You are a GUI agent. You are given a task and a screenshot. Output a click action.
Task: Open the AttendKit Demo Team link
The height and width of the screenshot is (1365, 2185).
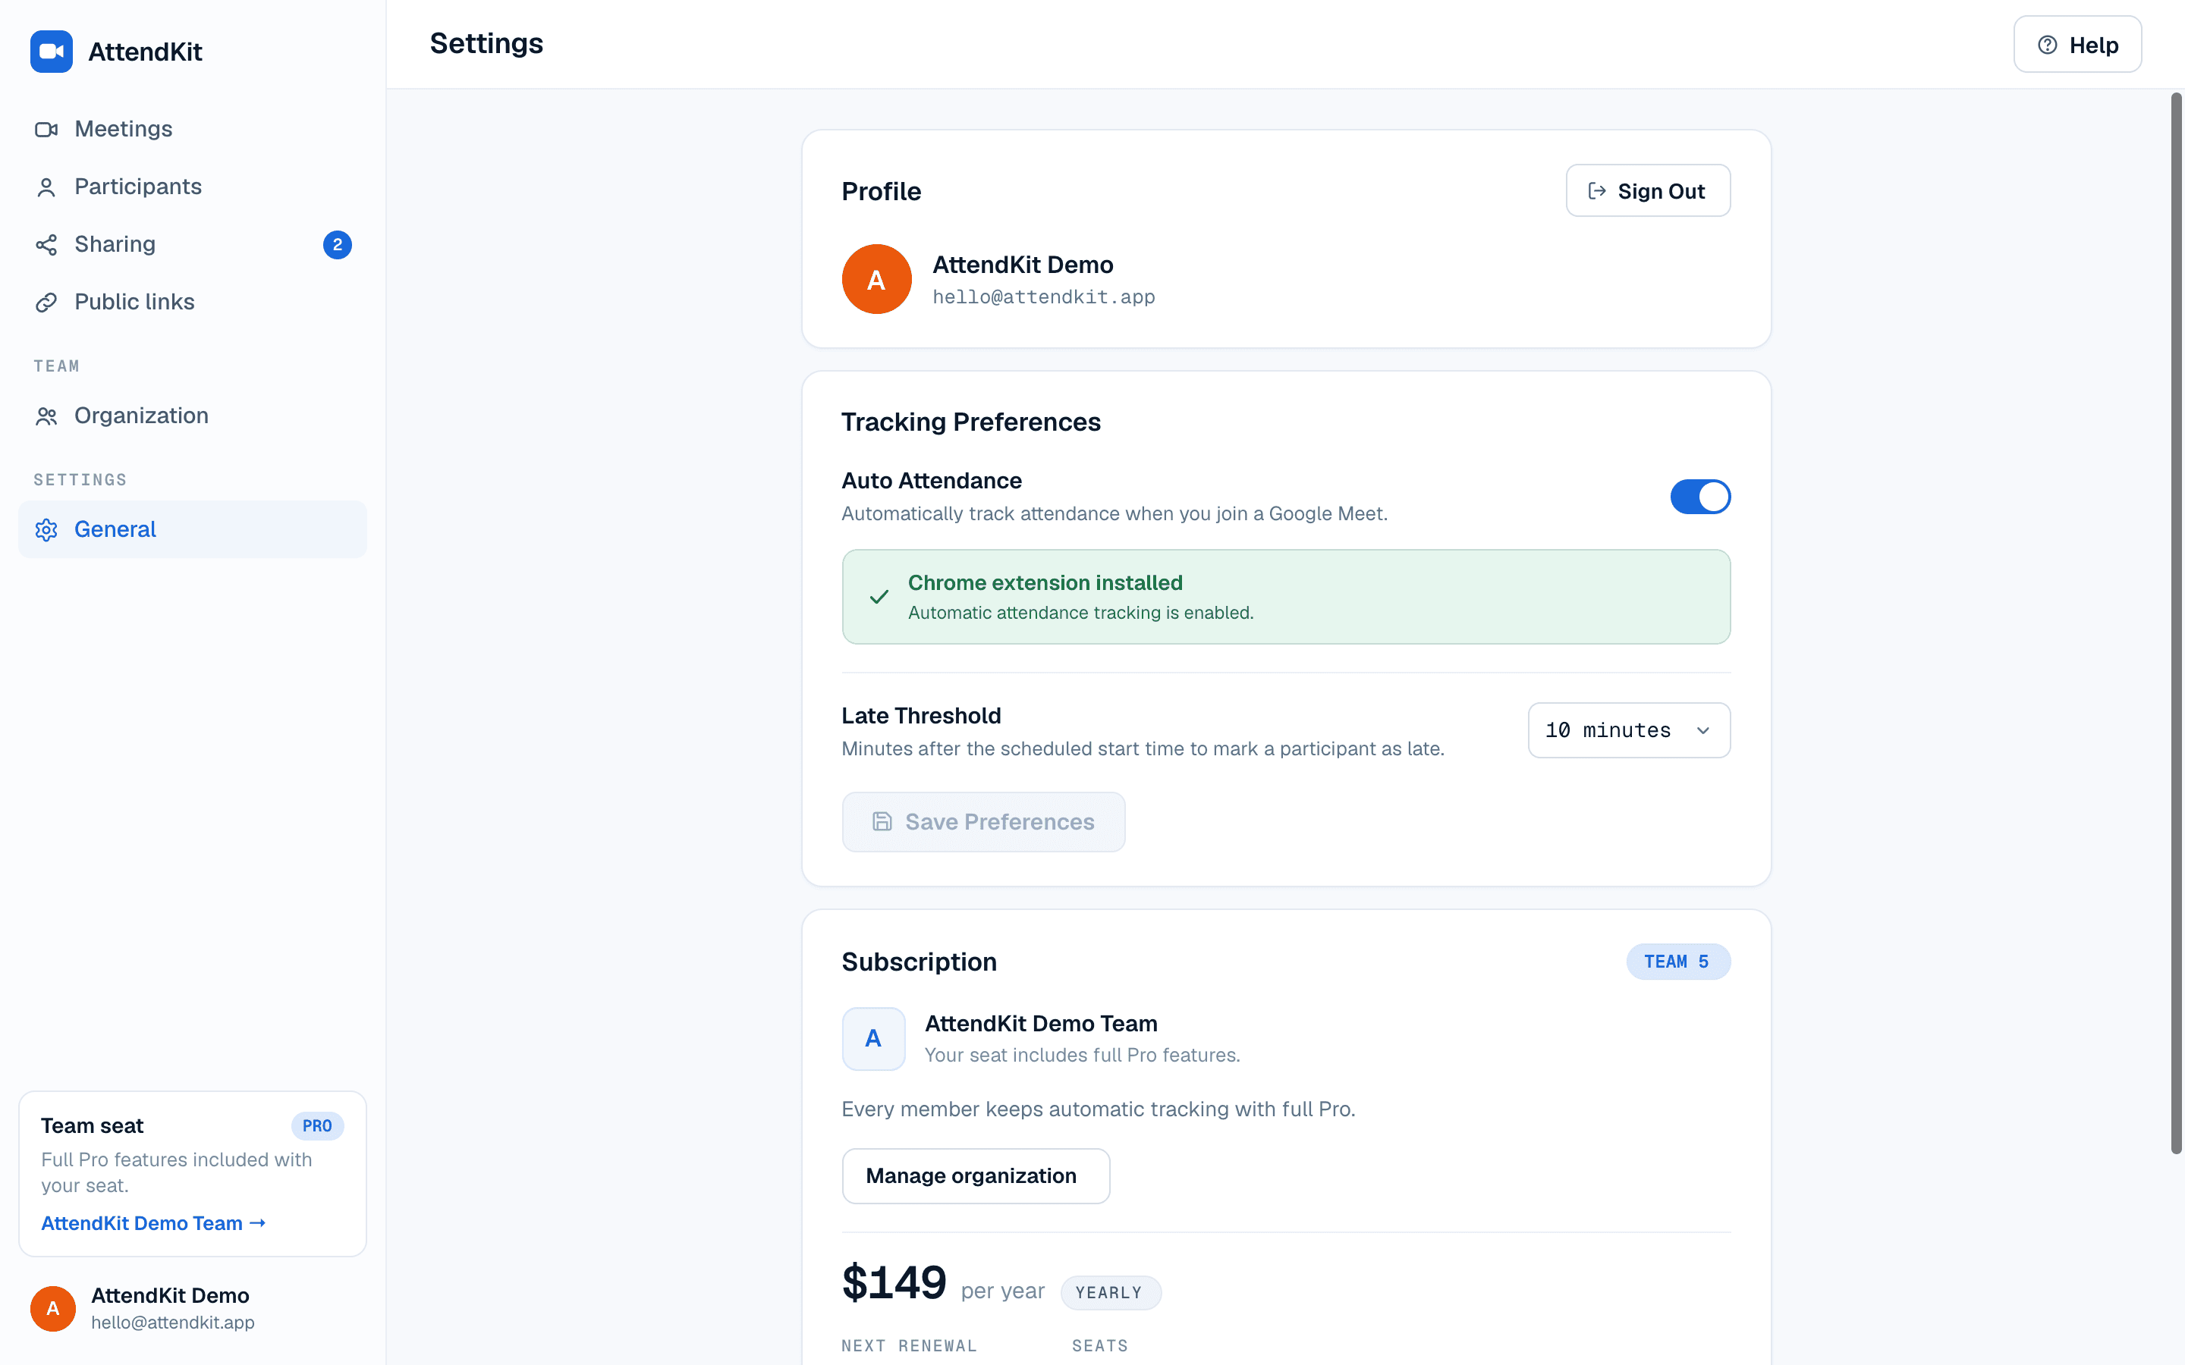coord(153,1223)
